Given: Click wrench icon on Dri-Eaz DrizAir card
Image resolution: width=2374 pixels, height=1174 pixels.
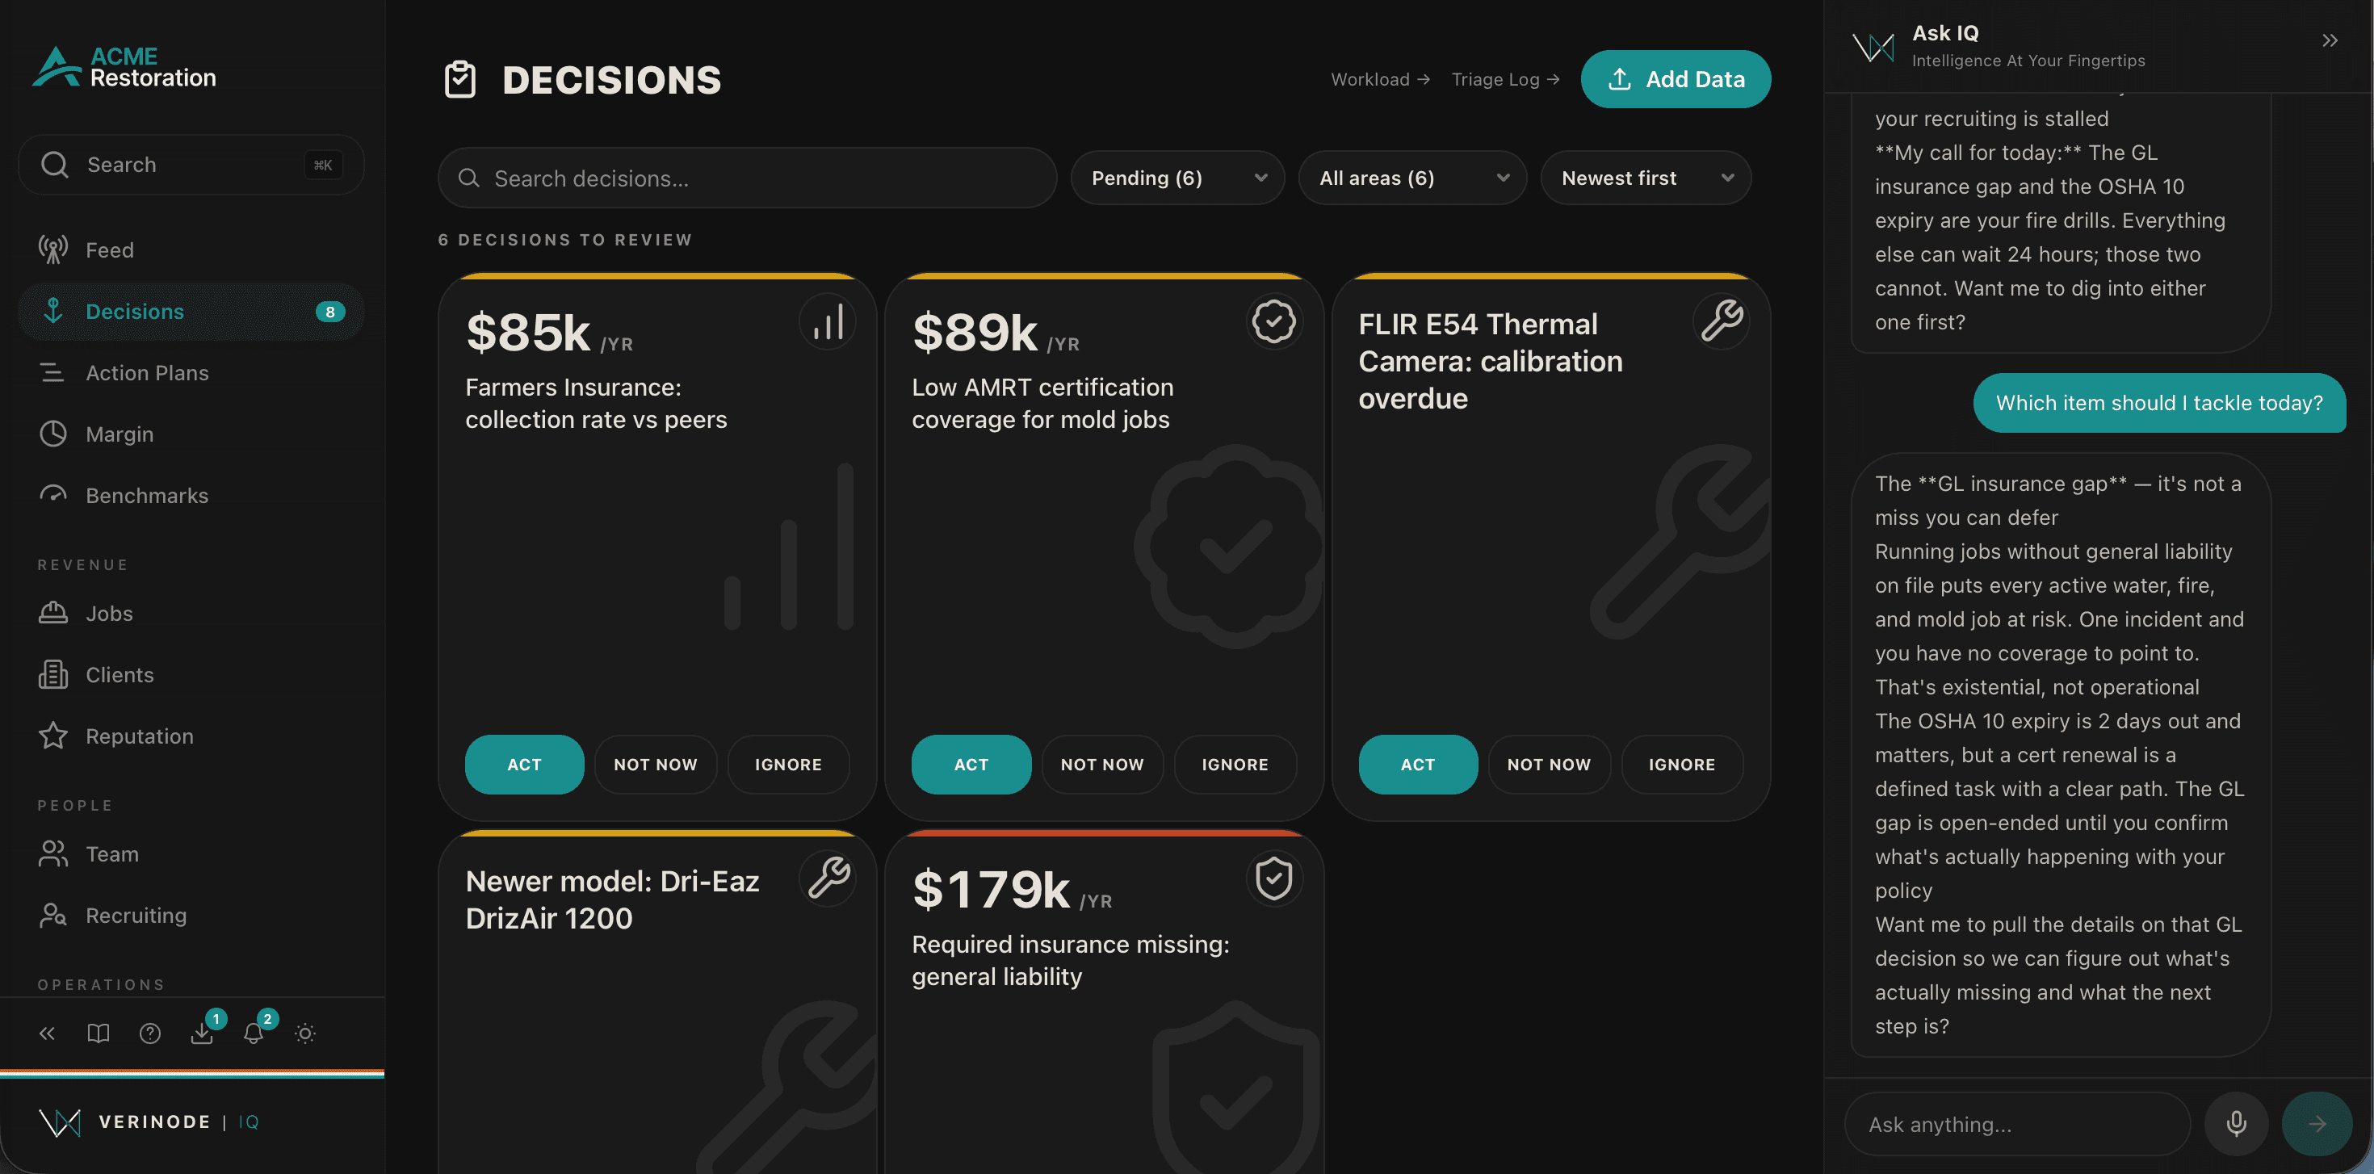Looking at the screenshot, I should point(828,878).
